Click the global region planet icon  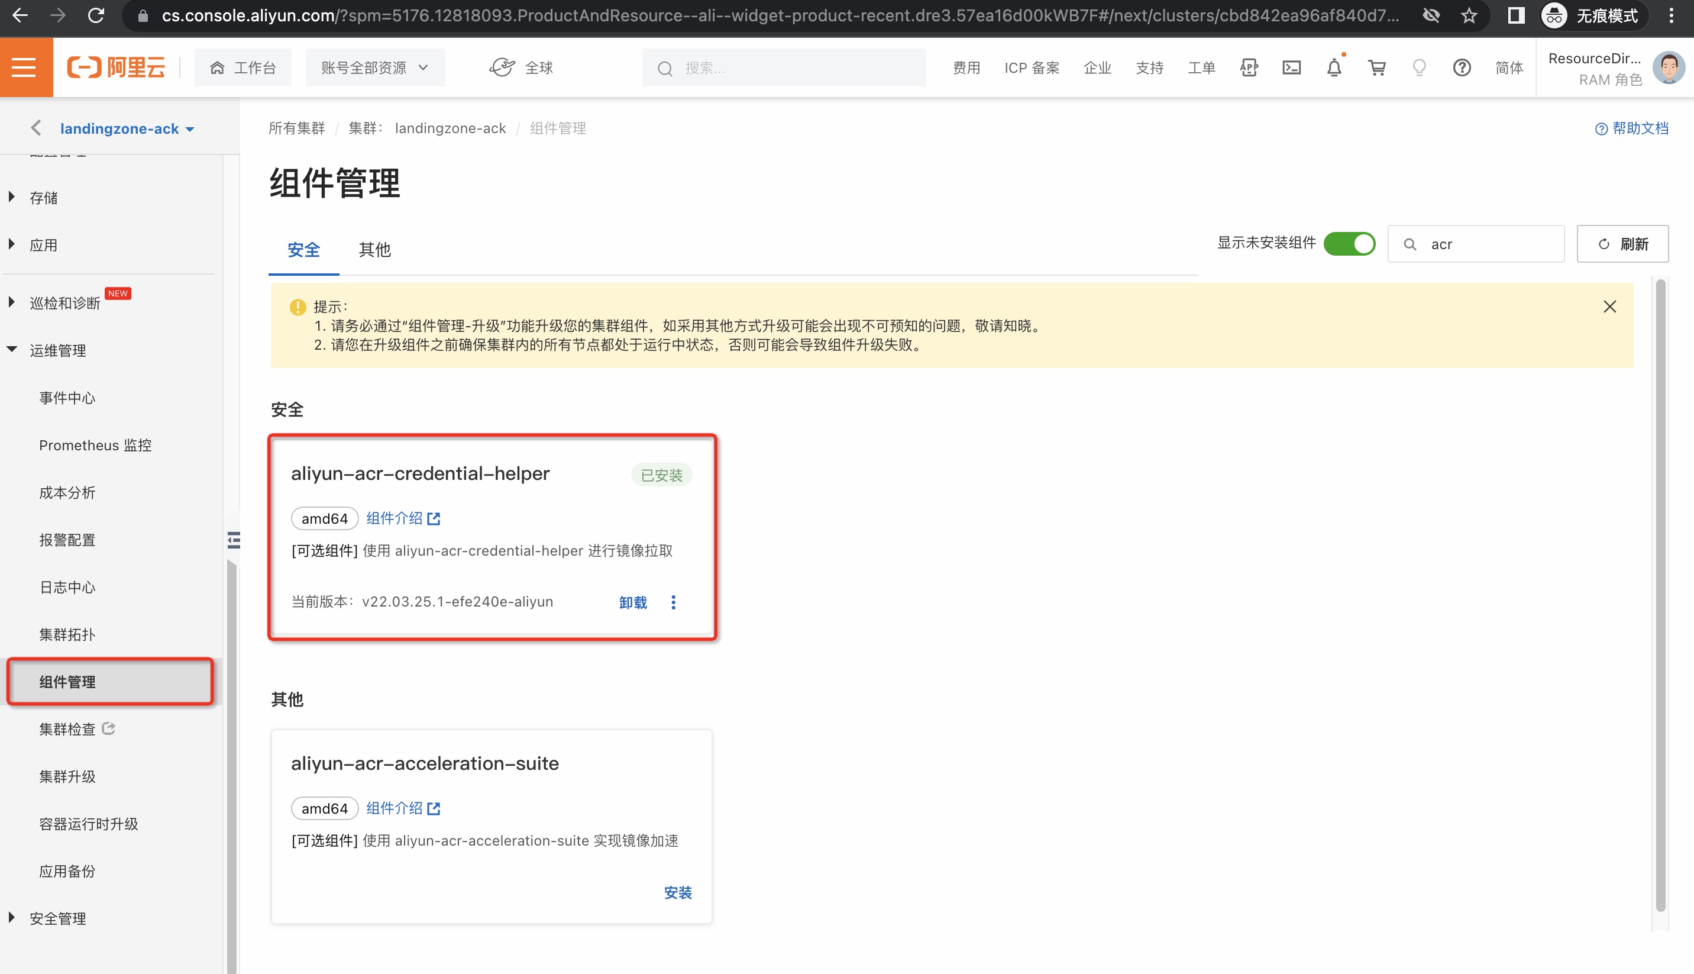point(502,67)
